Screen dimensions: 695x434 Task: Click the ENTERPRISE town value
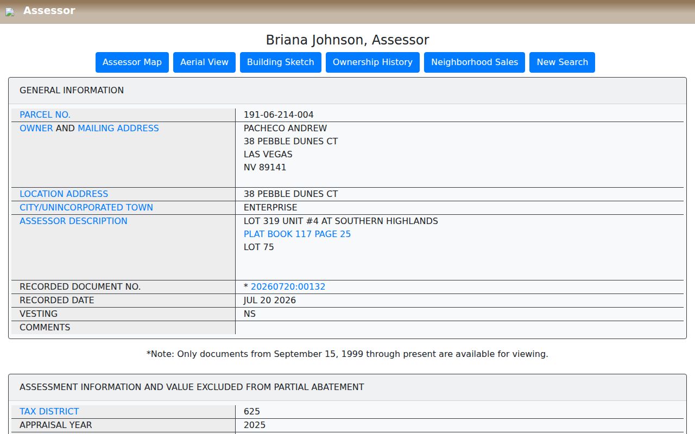pyautogui.click(x=270, y=208)
